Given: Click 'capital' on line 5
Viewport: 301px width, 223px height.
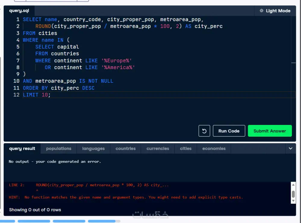Looking at the screenshot, I should [x=68, y=47].
